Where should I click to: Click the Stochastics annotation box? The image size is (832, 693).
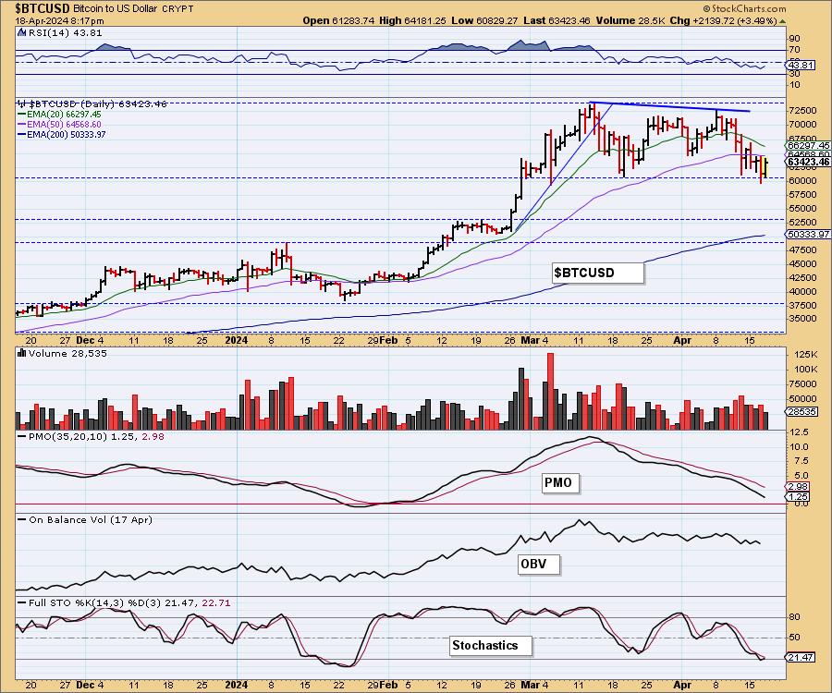(490, 646)
